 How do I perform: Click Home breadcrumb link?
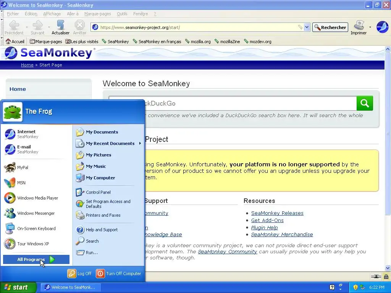[x=27, y=65]
